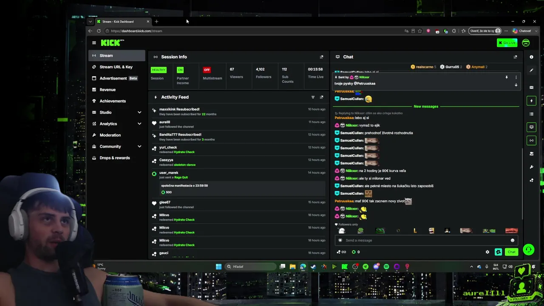This screenshot has width=544, height=306.
Task: Open the hamburger menu beside Kick logo
Action: click(x=94, y=42)
